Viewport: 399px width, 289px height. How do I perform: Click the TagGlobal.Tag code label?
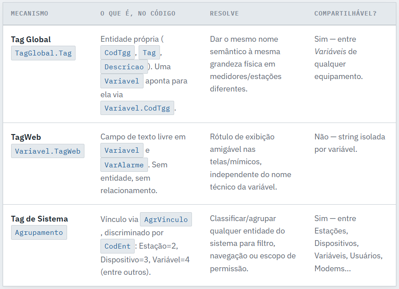43,53
